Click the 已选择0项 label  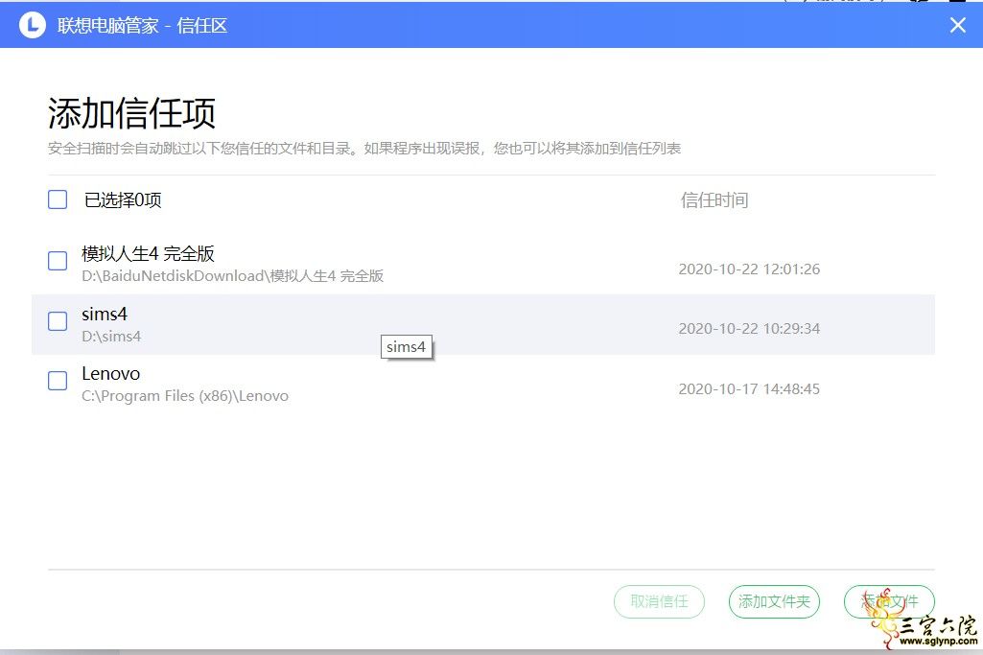(123, 200)
